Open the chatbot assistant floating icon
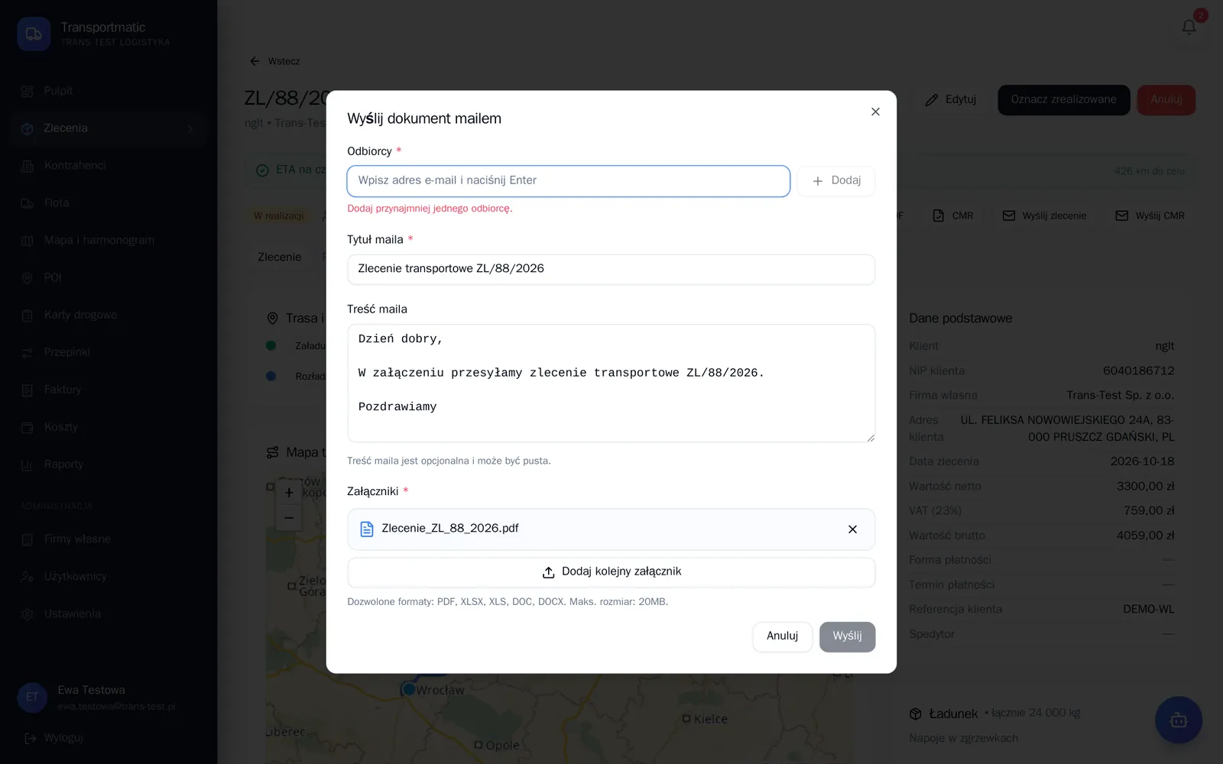Viewport: 1223px width, 764px height. (x=1178, y=720)
